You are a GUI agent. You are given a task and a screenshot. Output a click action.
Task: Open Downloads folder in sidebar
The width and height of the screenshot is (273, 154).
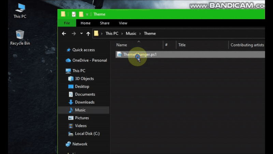[x=85, y=102]
